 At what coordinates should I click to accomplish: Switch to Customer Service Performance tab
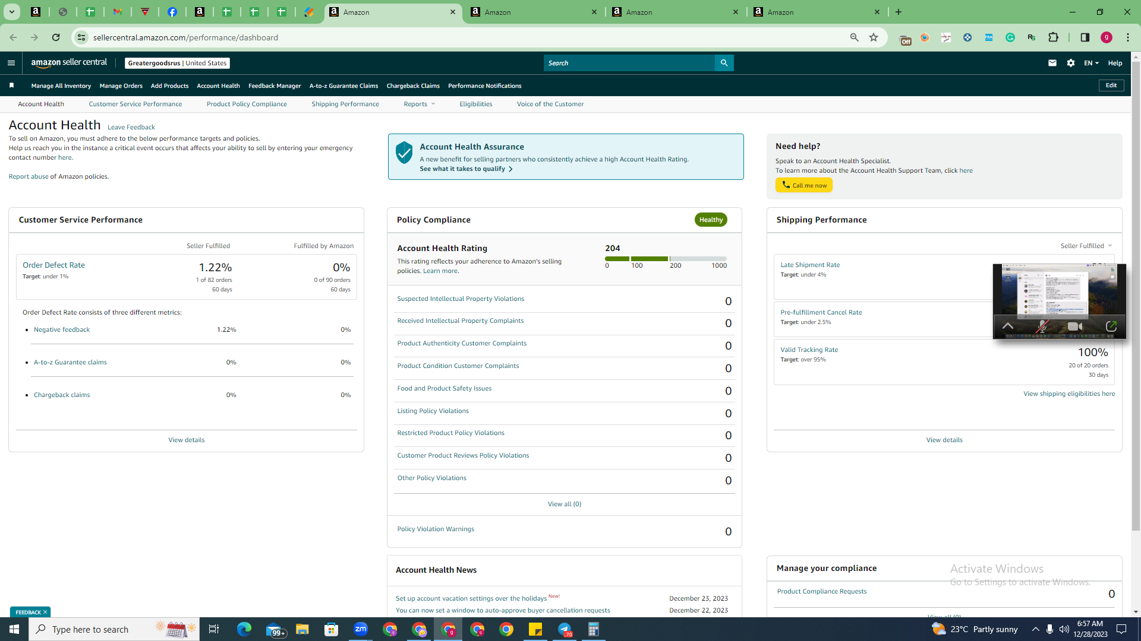(135, 104)
